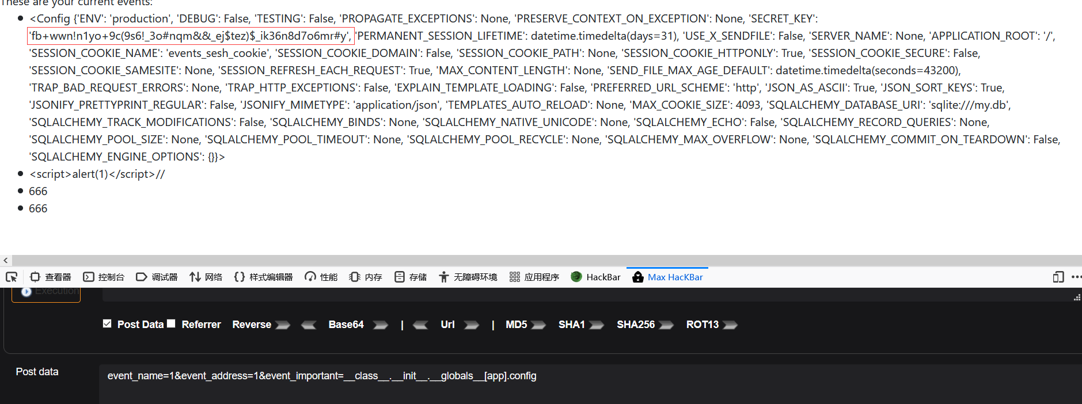Click the URL textarea resize handle
This screenshot has width=1082, height=404.
1077,298
